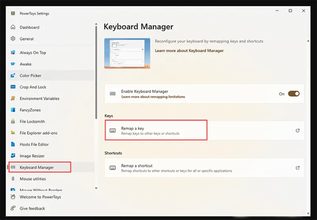Click the Give feedback icon
The height and width of the screenshot is (220, 317).
click(13, 208)
